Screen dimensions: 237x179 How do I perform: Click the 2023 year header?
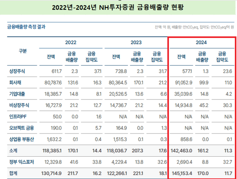coord(136,42)
